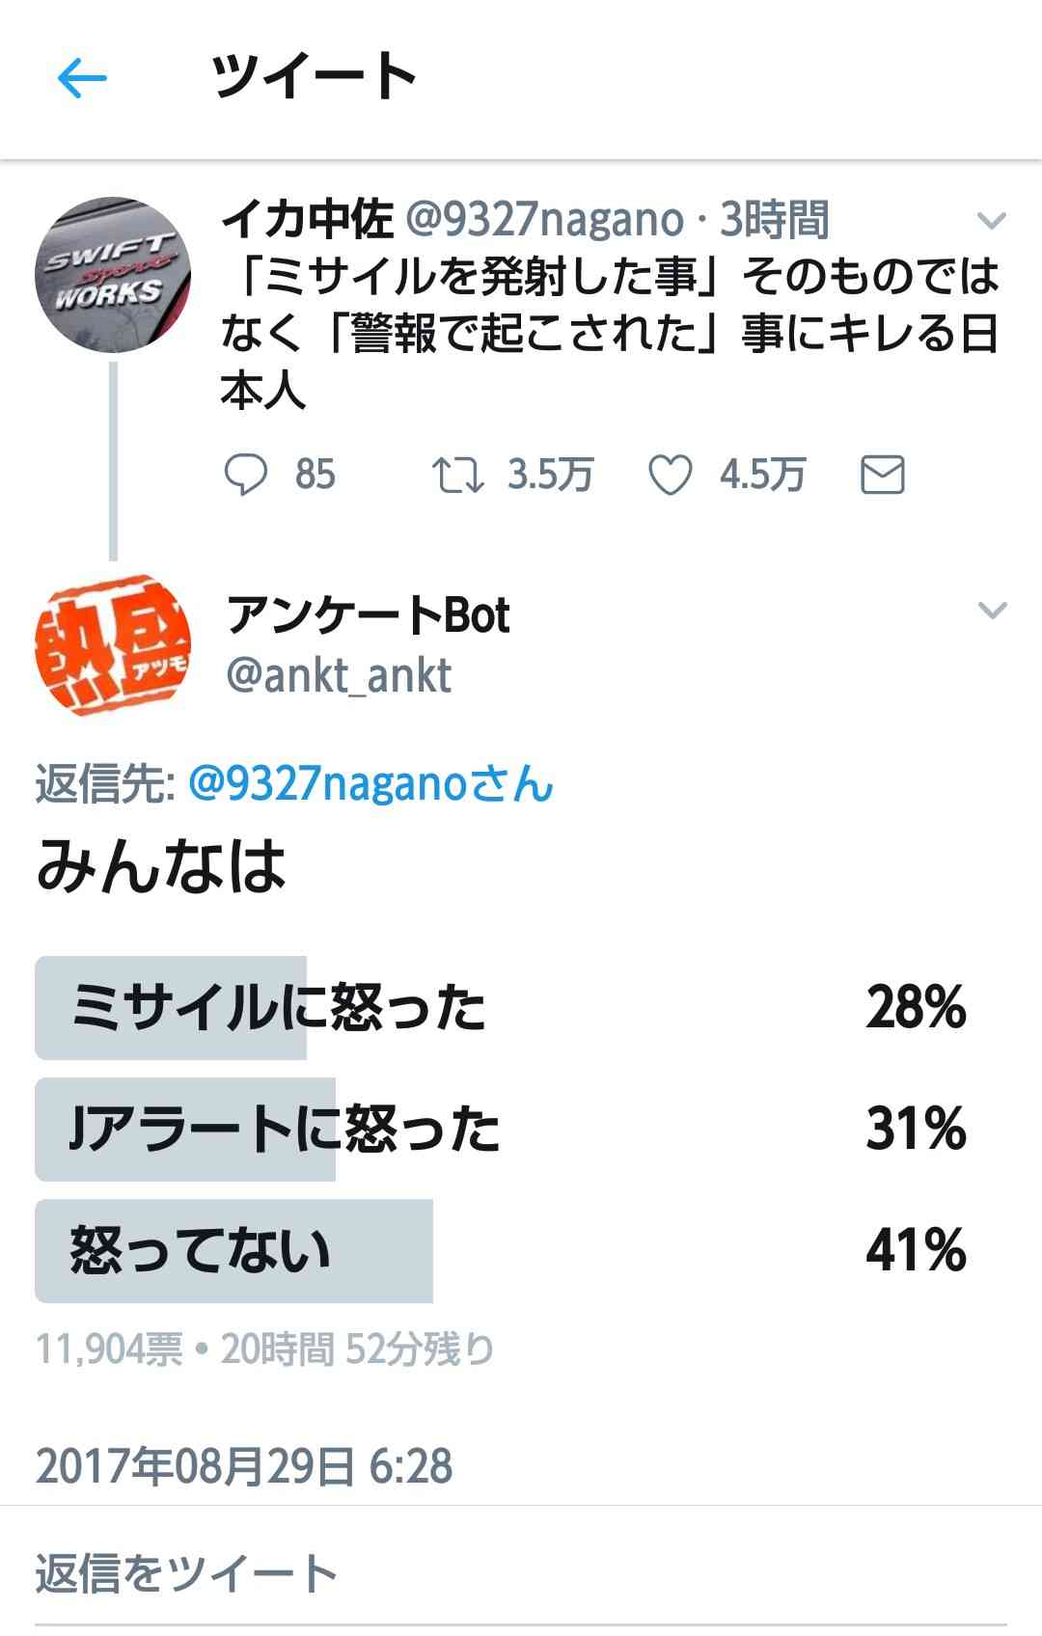Tap the アンケートBot display name
The height and width of the screenshot is (1636, 1042).
368,615
